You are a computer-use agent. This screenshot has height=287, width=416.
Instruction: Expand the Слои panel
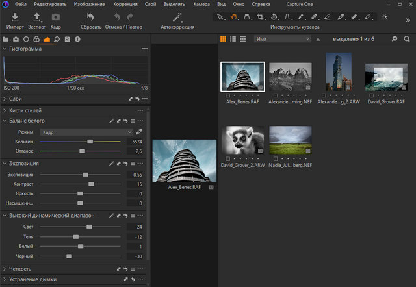click(x=5, y=99)
